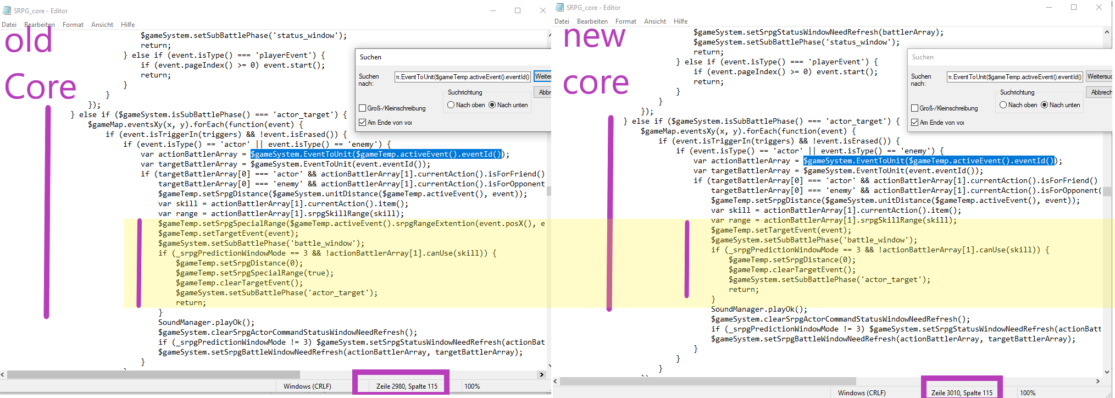Viewport: 1115px width, 398px height.
Task: Close the right SRPG_core editor window
Action: click(1099, 7)
